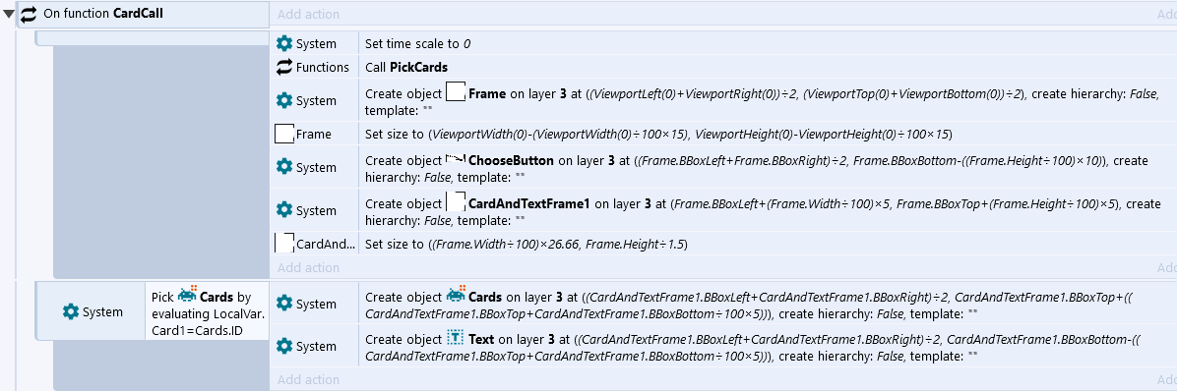Screen dimensions: 1177x391
Task: Click the Functions icon on Call PickCards
Action: 284,68
